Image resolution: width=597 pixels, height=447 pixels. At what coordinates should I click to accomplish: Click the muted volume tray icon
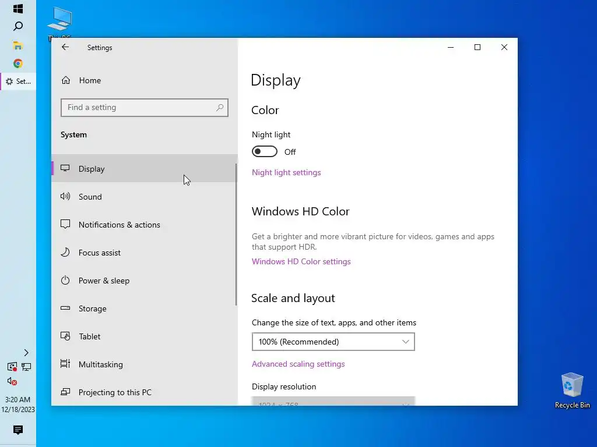pos(12,381)
